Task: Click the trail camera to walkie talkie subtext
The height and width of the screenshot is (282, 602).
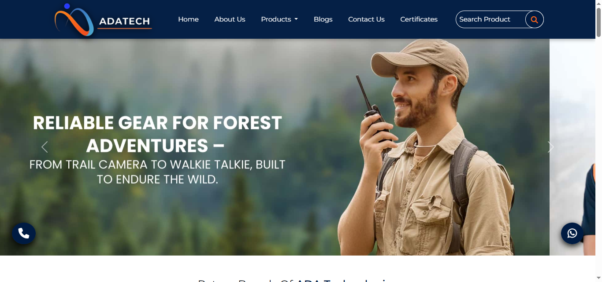Action: 157,172
